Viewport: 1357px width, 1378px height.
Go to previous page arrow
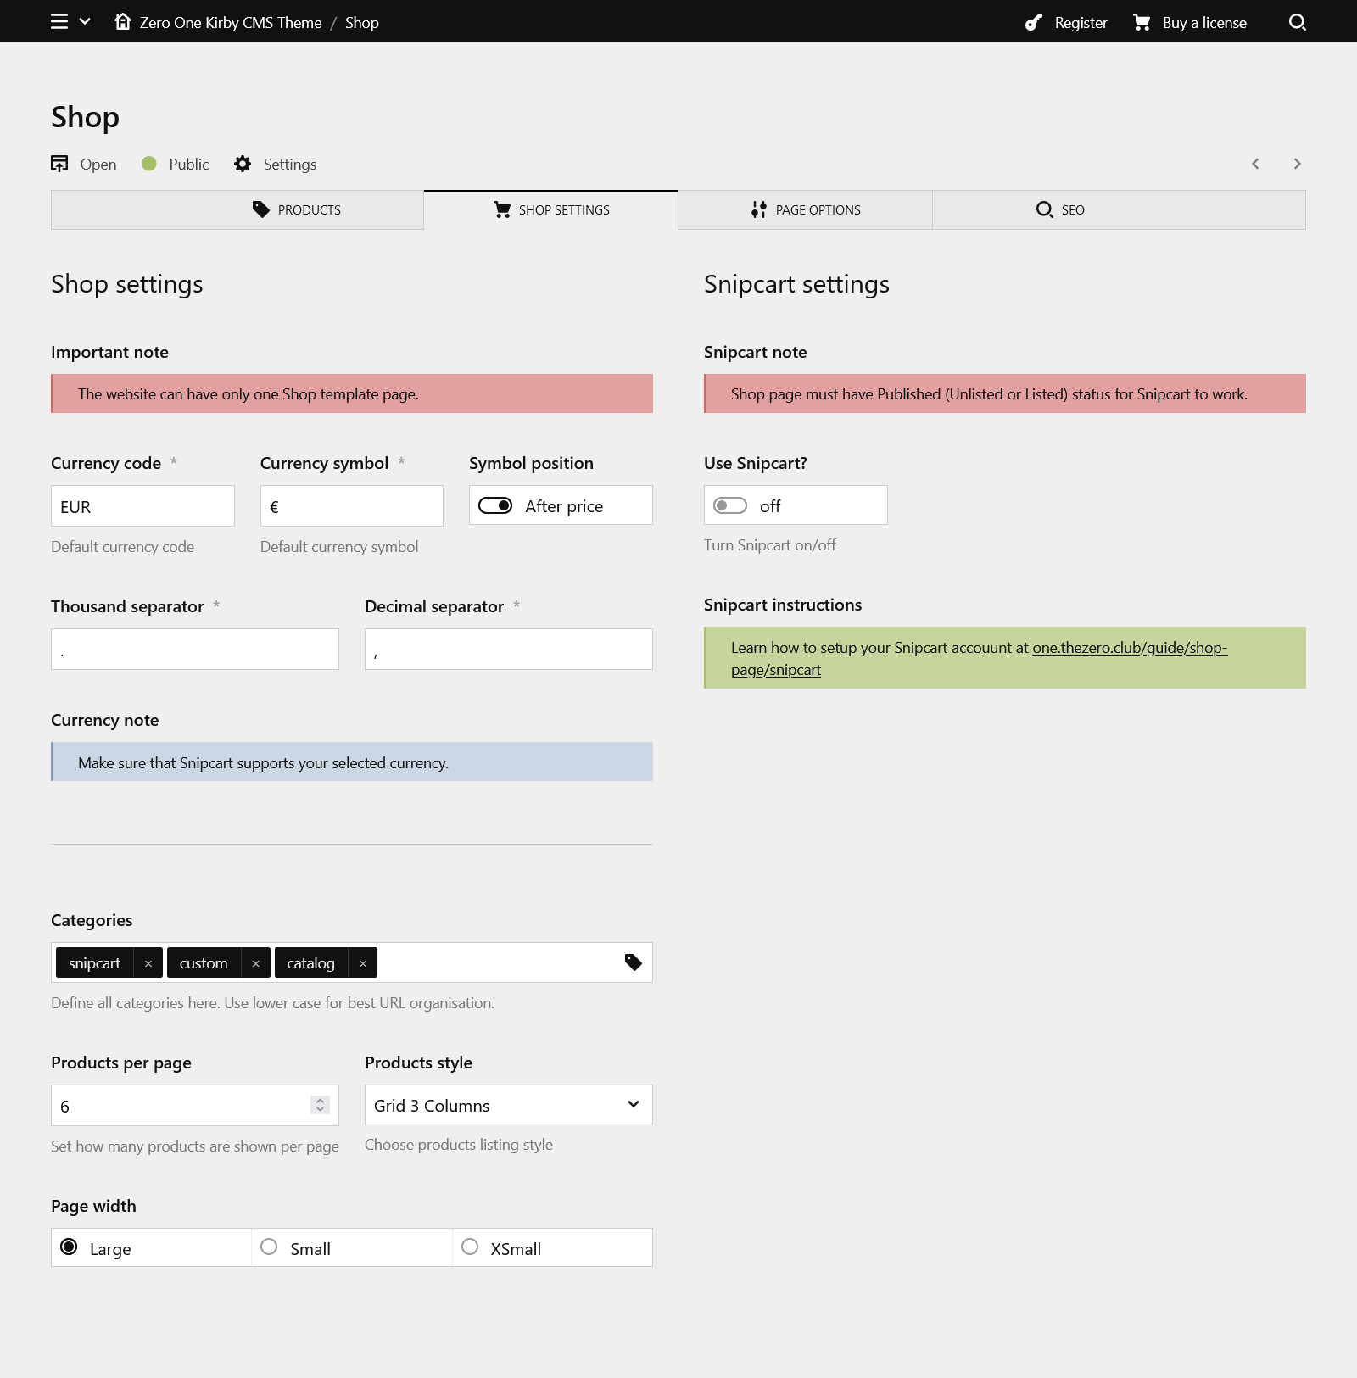click(x=1255, y=164)
